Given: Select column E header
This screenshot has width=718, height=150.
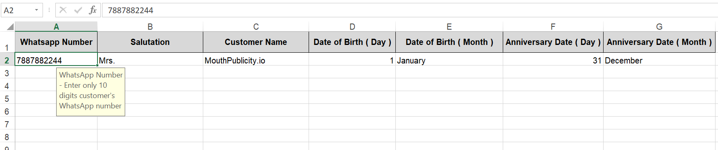Looking at the screenshot, I should click(x=449, y=27).
